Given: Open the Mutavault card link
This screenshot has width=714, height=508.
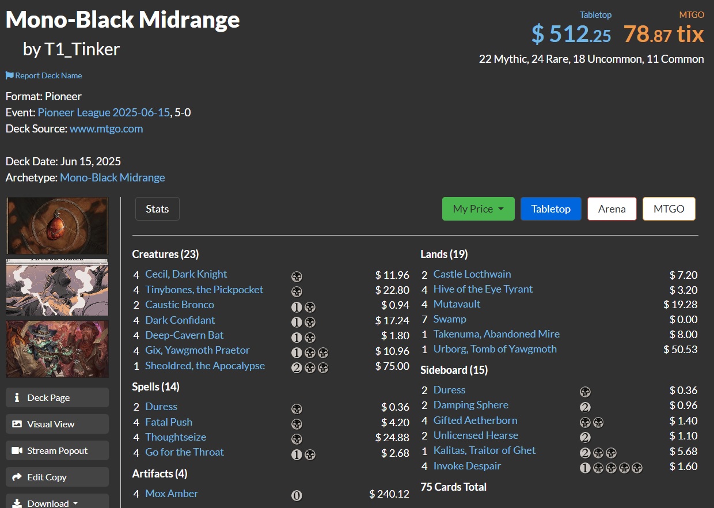Looking at the screenshot, I should [x=457, y=304].
